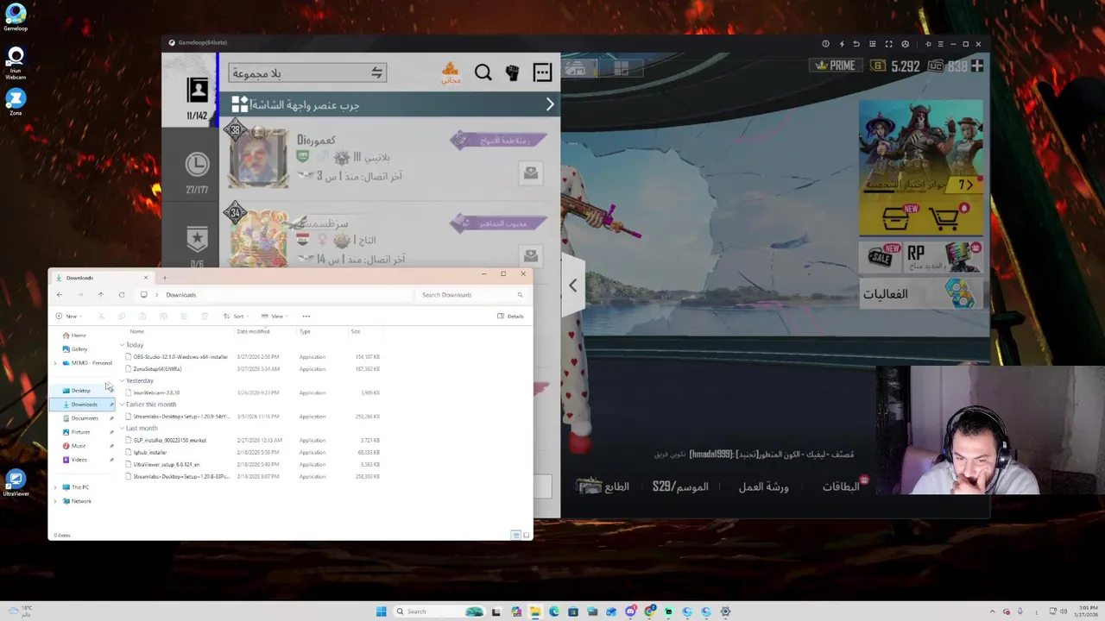Open the See more ellipsis menu
The width and height of the screenshot is (1105, 621).
(306, 317)
